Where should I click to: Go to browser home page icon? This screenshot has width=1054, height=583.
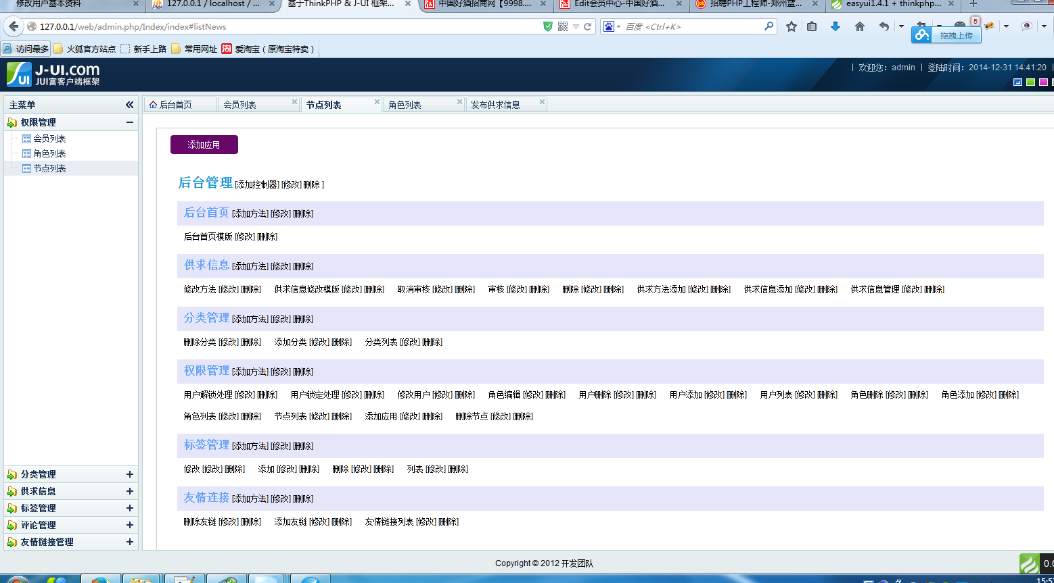point(860,26)
